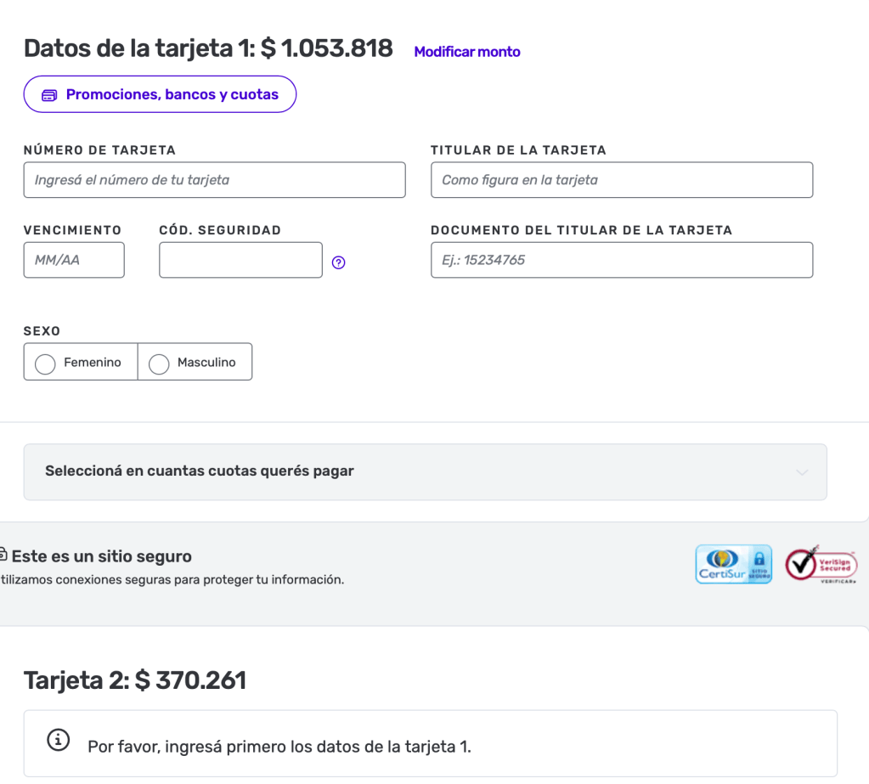Expand cuotas list using the chevron arrow
Viewport: 869px width, 784px height.
coord(802,472)
